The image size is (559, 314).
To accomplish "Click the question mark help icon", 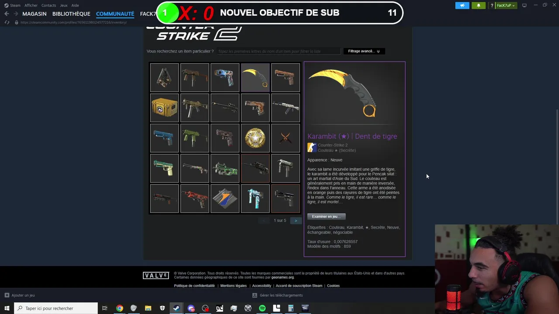I will 492,5.
